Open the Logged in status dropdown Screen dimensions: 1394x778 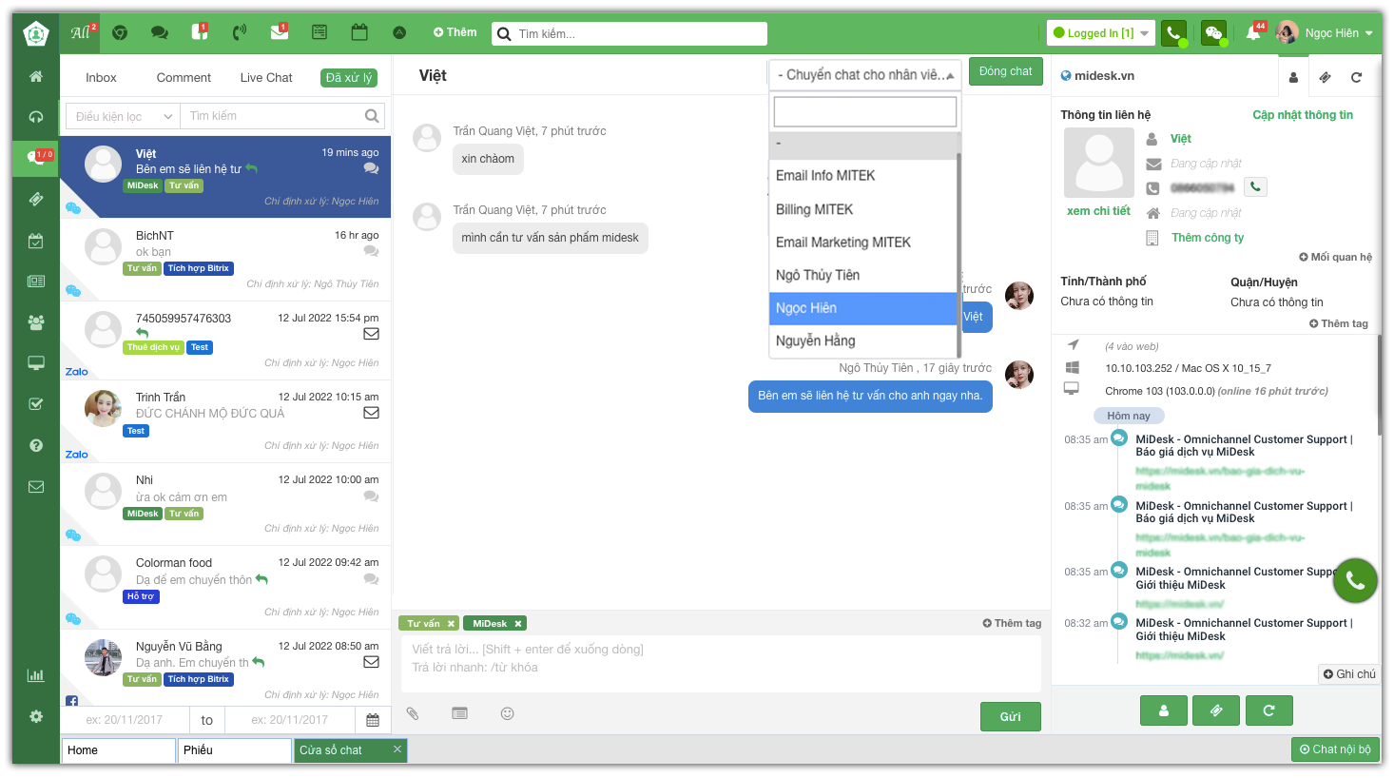click(1101, 33)
